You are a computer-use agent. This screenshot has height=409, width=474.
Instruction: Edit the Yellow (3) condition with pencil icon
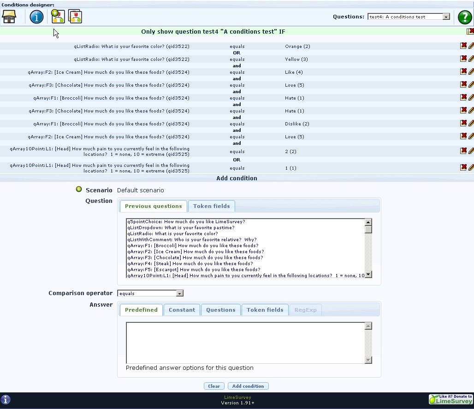coord(471,59)
